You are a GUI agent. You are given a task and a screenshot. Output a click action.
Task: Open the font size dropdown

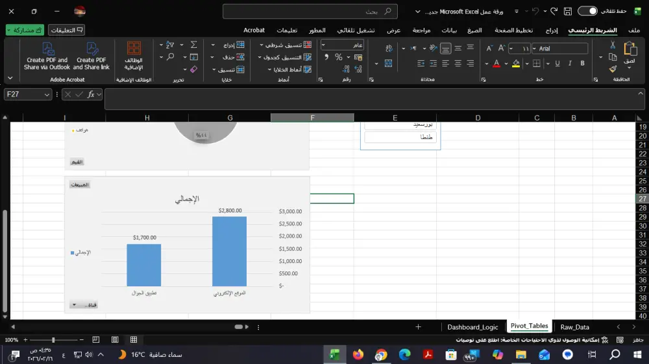(x=511, y=49)
